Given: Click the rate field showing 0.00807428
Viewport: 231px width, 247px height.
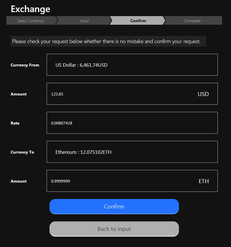Looking at the screenshot, I should [132, 123].
